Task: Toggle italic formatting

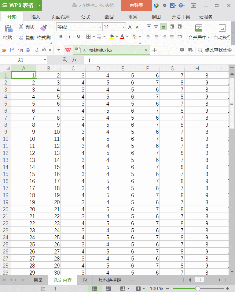Action: point(70,37)
